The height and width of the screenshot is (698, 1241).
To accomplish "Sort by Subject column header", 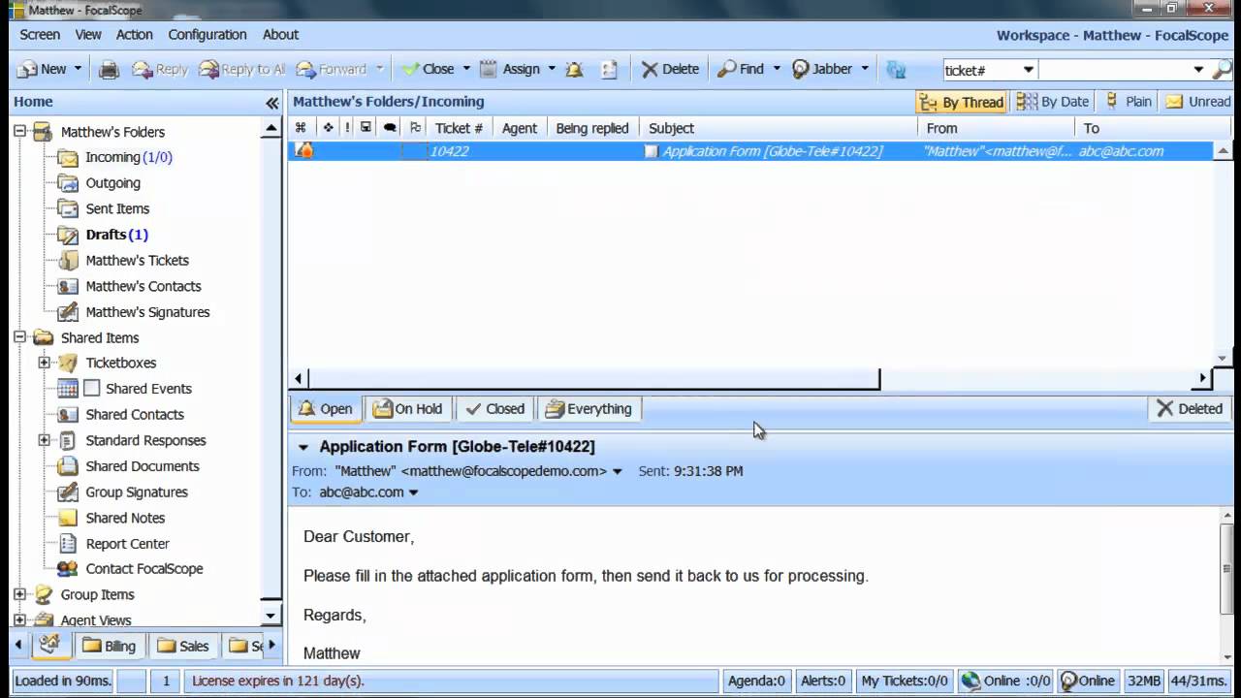I will (780, 128).
